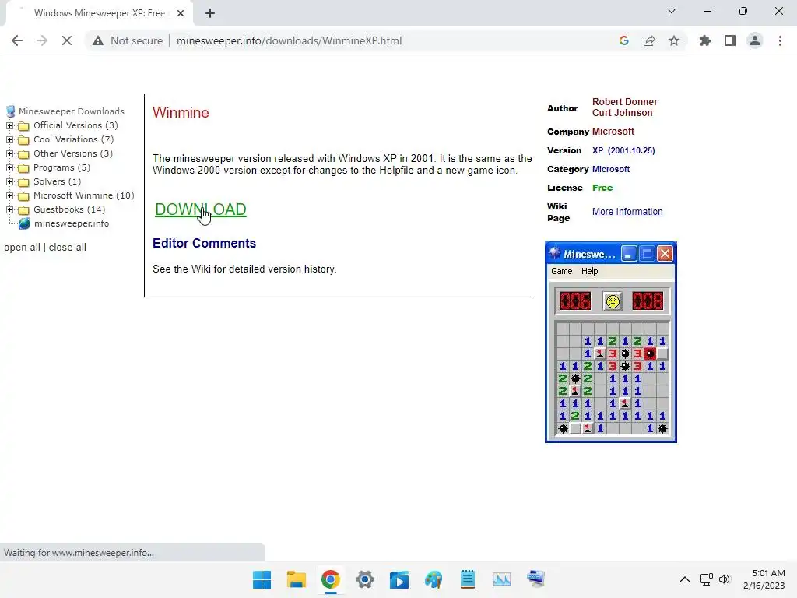The height and width of the screenshot is (598, 797).
Task: Open Programs (5) tree entry
Action: 62,167
